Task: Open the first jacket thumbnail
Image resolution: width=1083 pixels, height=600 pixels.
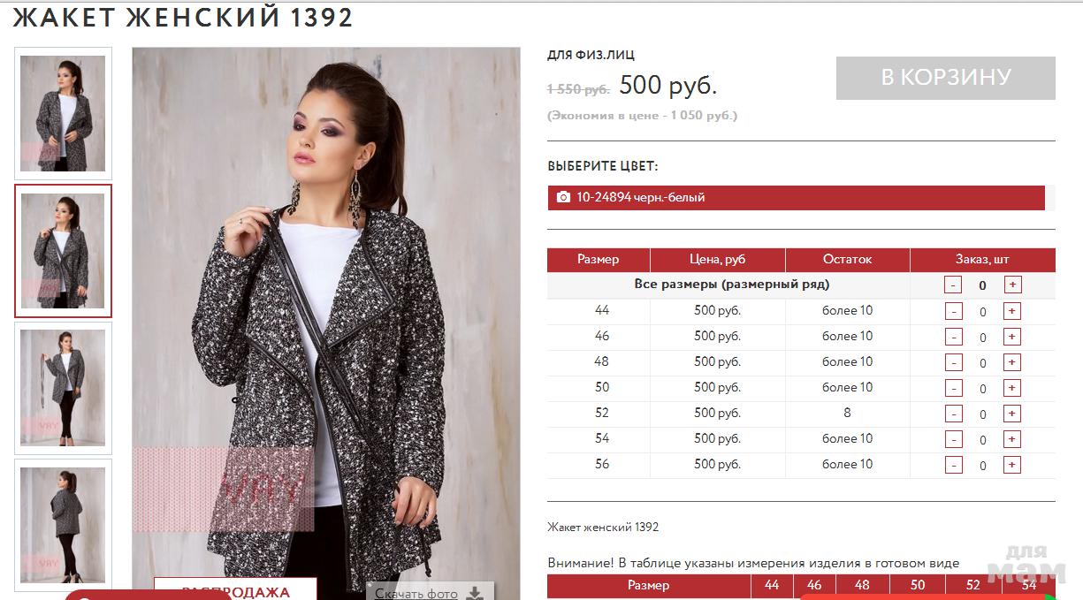Action: [x=63, y=113]
